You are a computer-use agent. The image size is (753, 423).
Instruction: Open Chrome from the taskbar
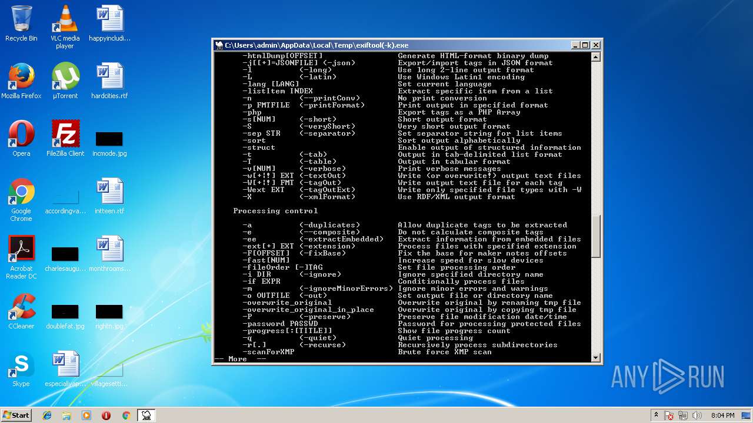(126, 415)
